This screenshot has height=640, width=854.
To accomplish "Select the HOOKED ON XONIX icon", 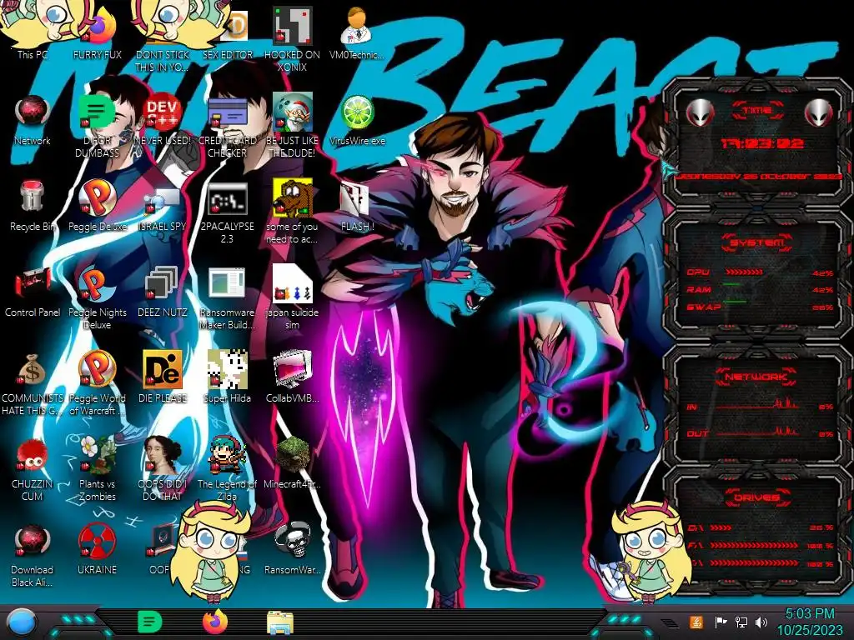I will pyautogui.click(x=292, y=39).
